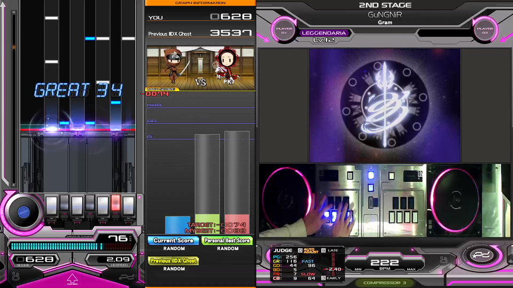The image size is (513, 288).
Task: Click the blue-centered turntable disc
Action: point(23,212)
